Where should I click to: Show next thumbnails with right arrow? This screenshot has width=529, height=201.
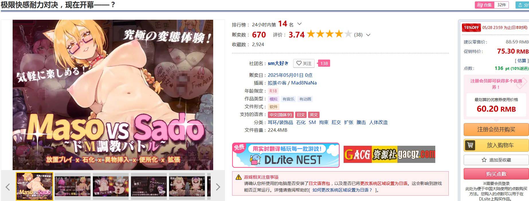click(x=218, y=187)
